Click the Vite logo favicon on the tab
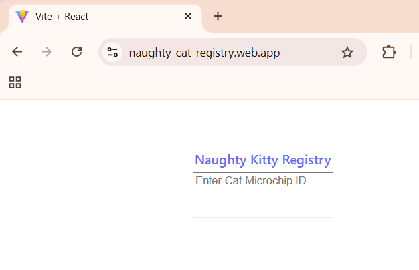This screenshot has width=419, height=270. pos(22,16)
